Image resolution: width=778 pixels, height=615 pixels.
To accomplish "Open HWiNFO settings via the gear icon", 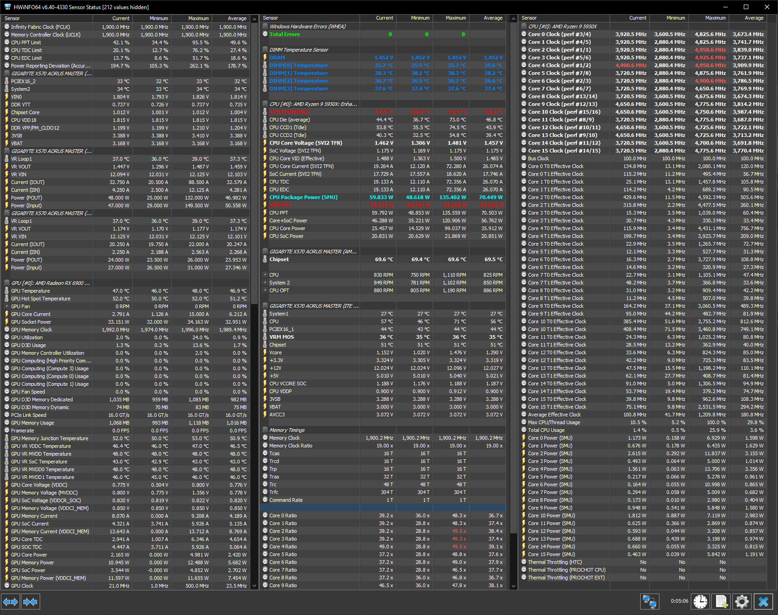I will point(741,601).
